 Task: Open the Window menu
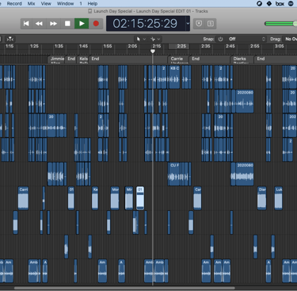65,3
